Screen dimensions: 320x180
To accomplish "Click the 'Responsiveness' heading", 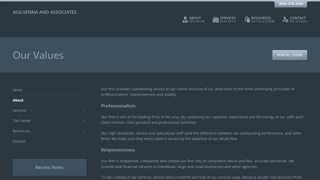I will pyautogui.click(x=118, y=150).
